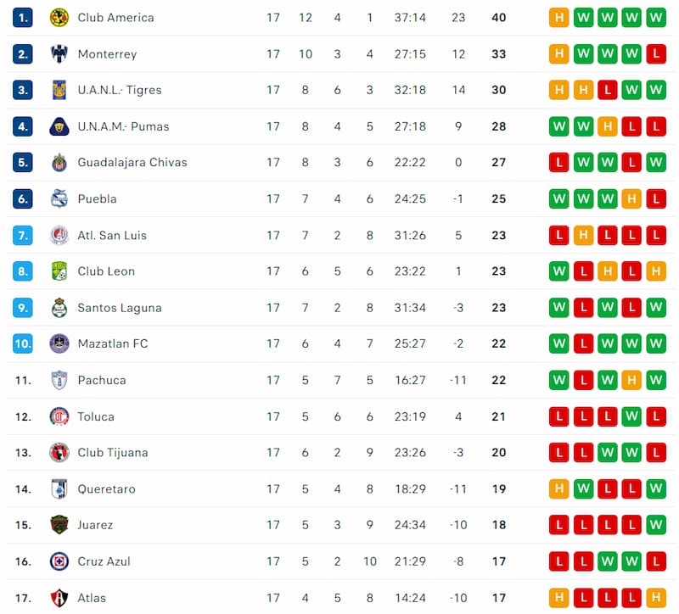
Task: Click the light blue rank 10 badge
Action: [23, 344]
